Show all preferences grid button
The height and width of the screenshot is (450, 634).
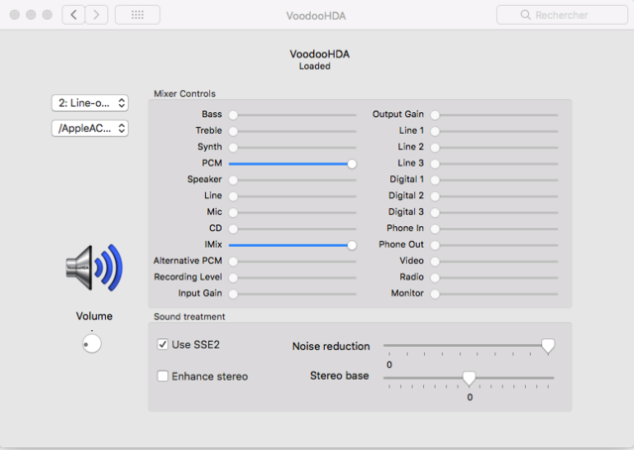(x=138, y=15)
